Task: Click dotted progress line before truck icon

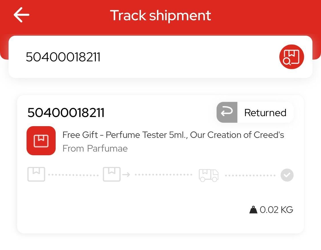Action: click(x=163, y=175)
